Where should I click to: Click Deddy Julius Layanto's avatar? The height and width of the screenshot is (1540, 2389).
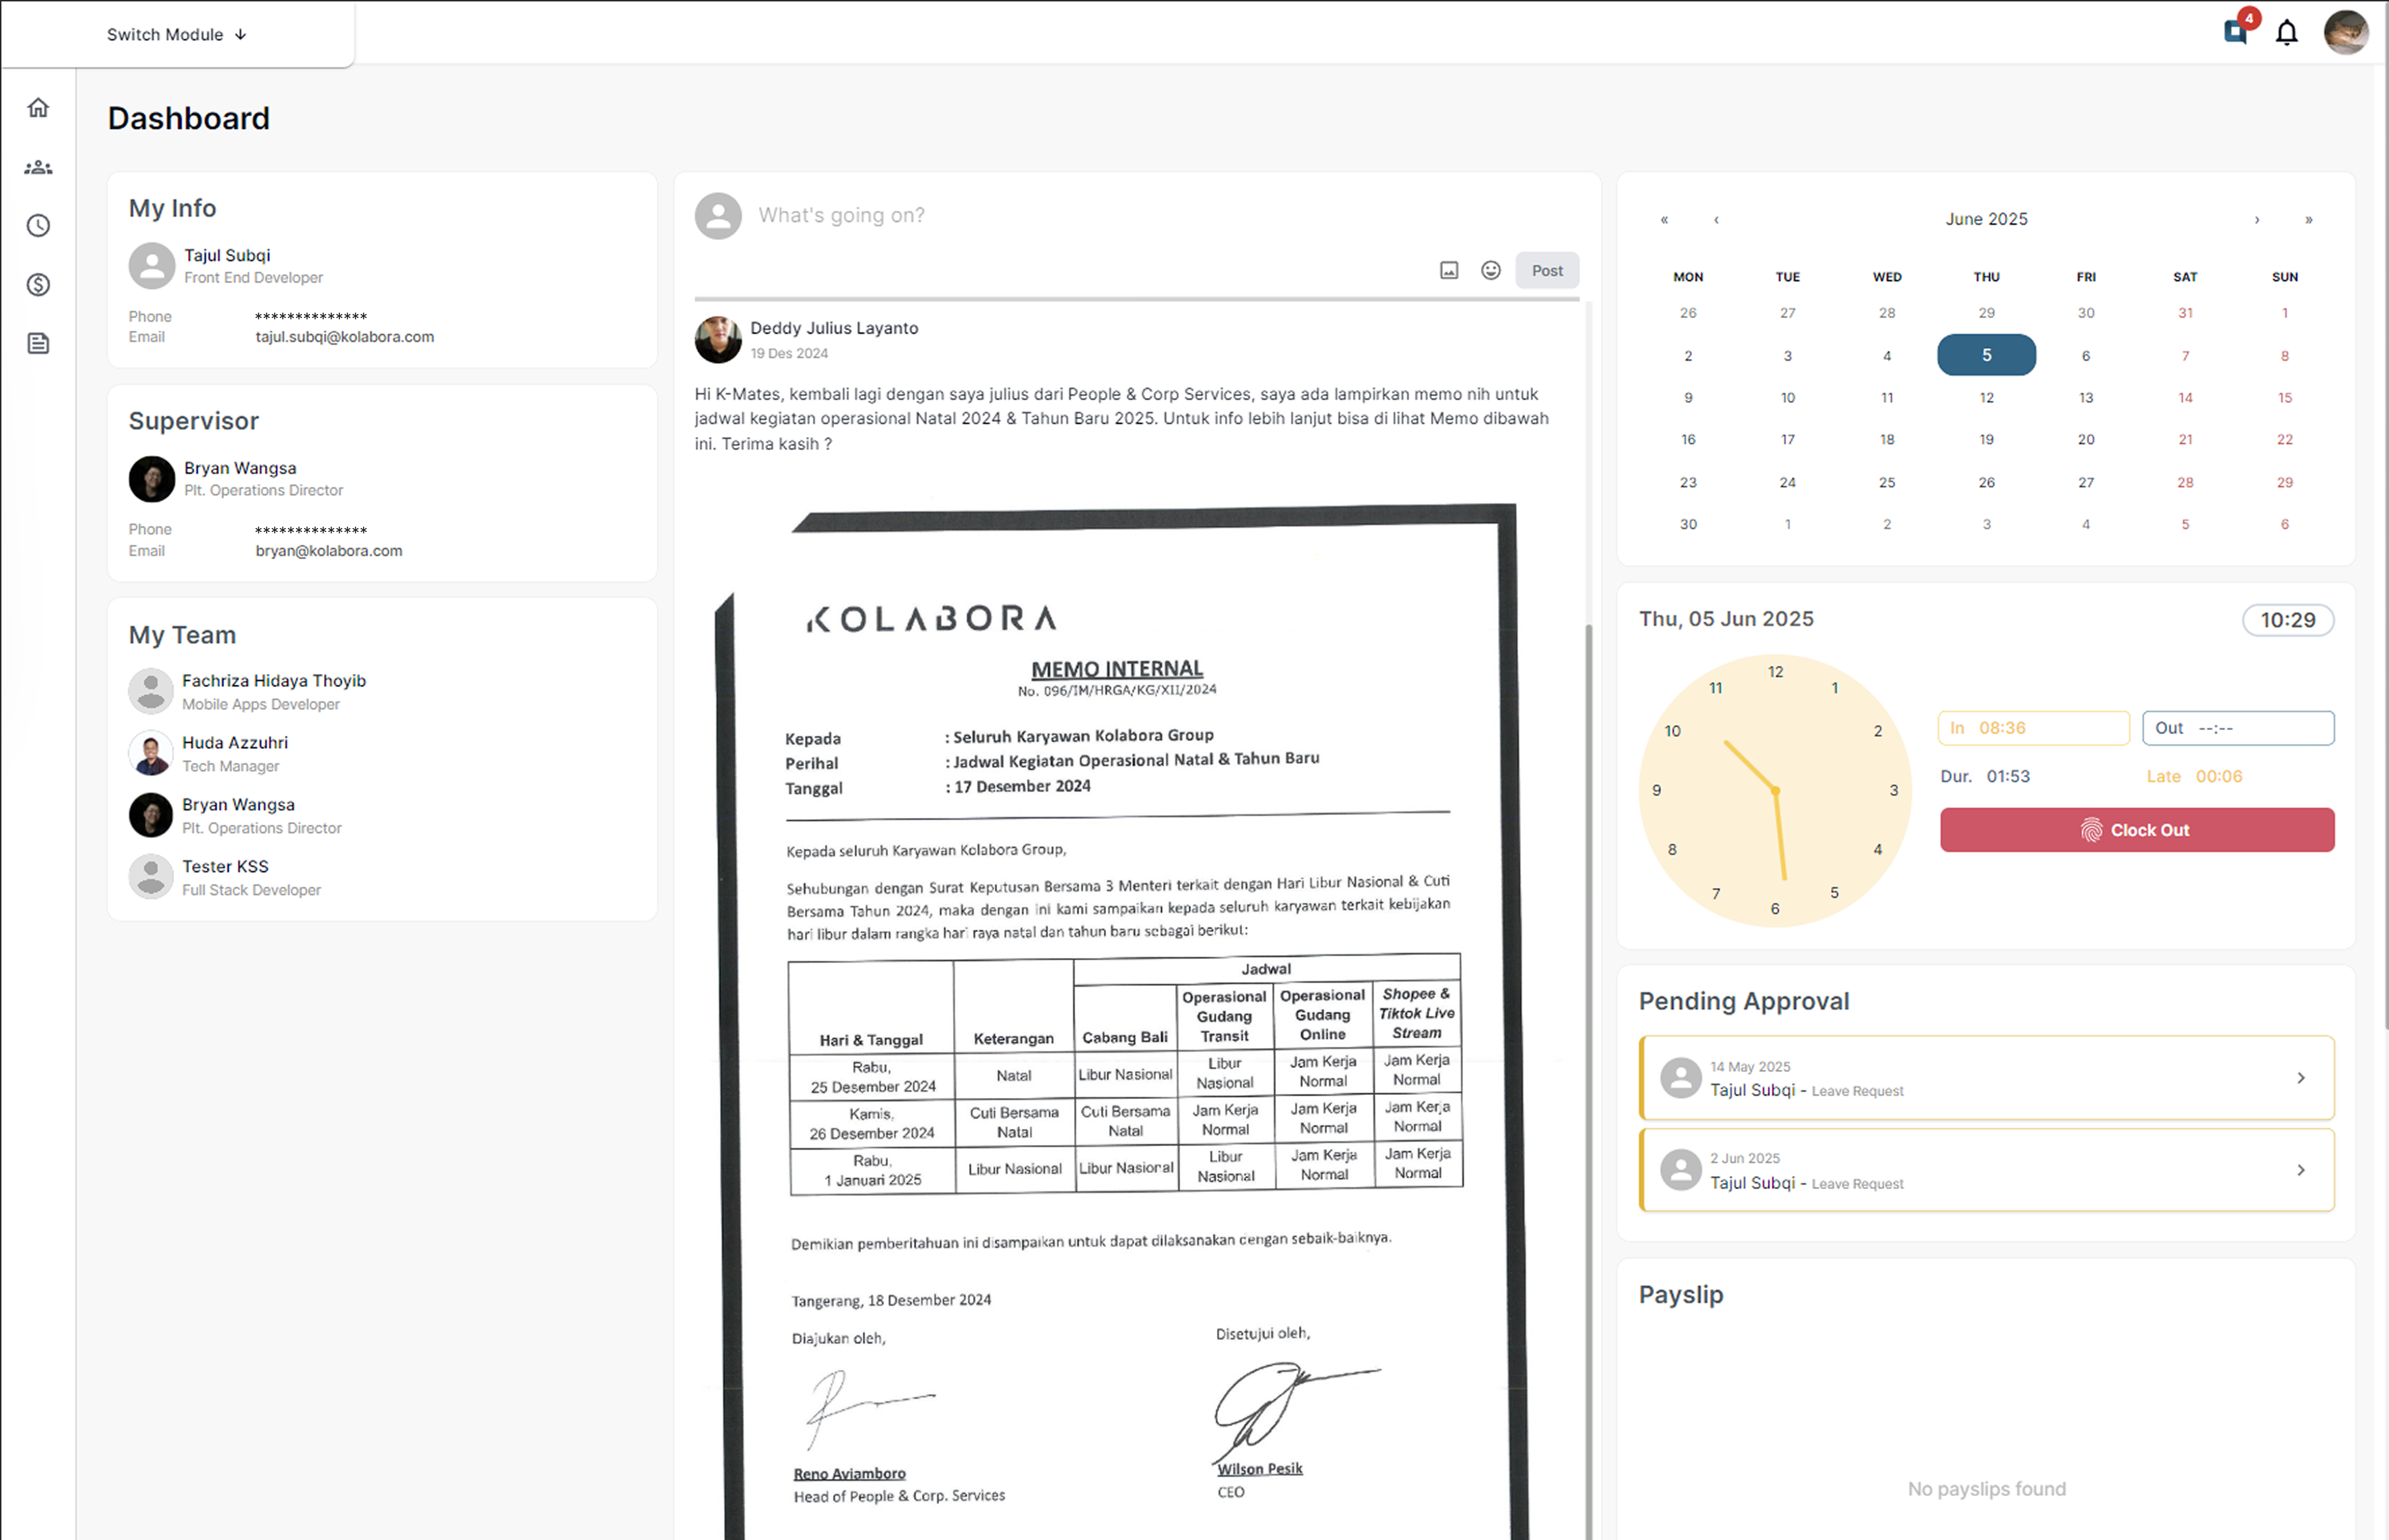718,340
